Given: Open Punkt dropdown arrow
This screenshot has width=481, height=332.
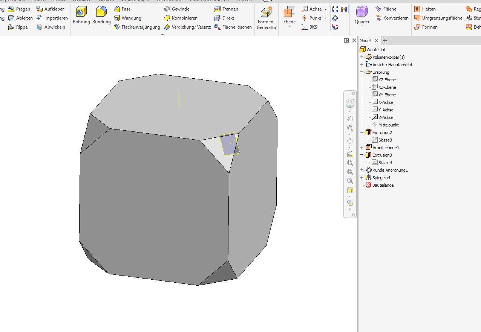Looking at the screenshot, I should coord(325,18).
